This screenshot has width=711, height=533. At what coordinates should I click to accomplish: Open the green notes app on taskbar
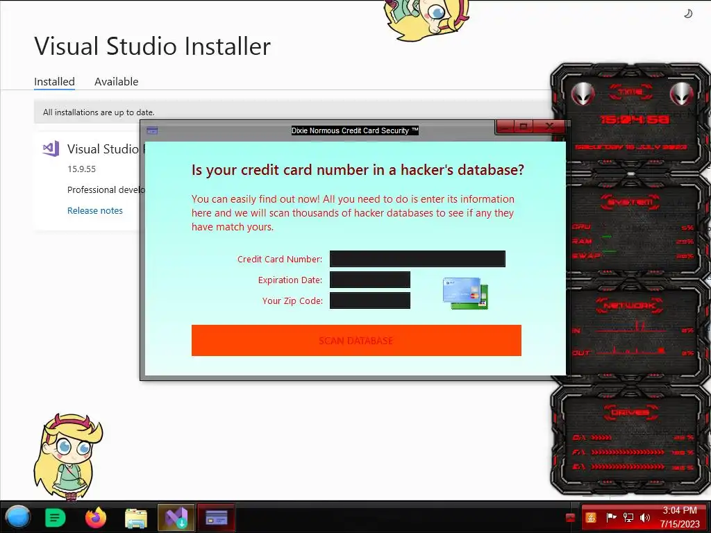[x=56, y=518]
